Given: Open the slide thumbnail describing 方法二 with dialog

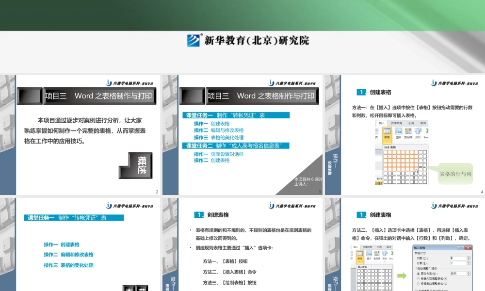Looking at the screenshot, I should pyautogui.click(x=405, y=244).
